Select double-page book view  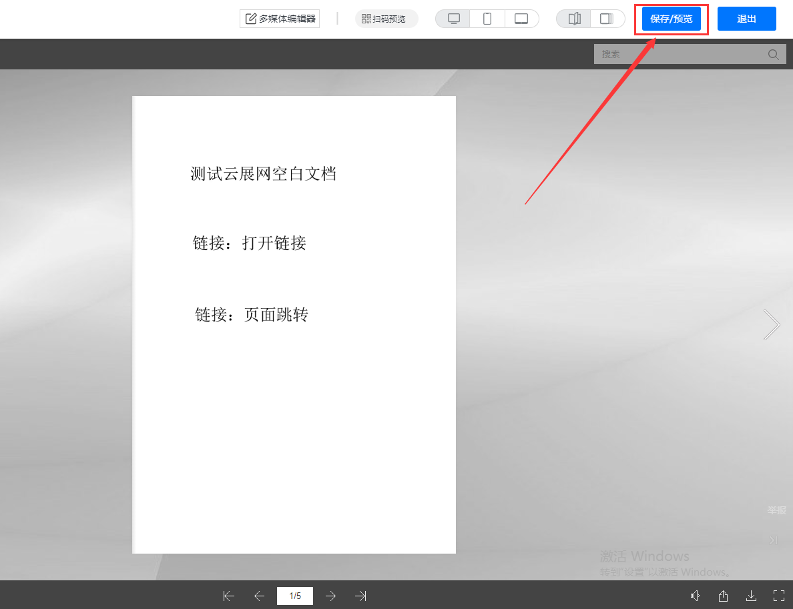pyautogui.click(x=574, y=19)
